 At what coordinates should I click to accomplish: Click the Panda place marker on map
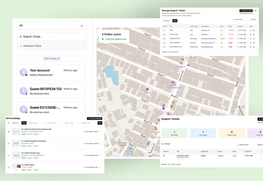[147, 89]
